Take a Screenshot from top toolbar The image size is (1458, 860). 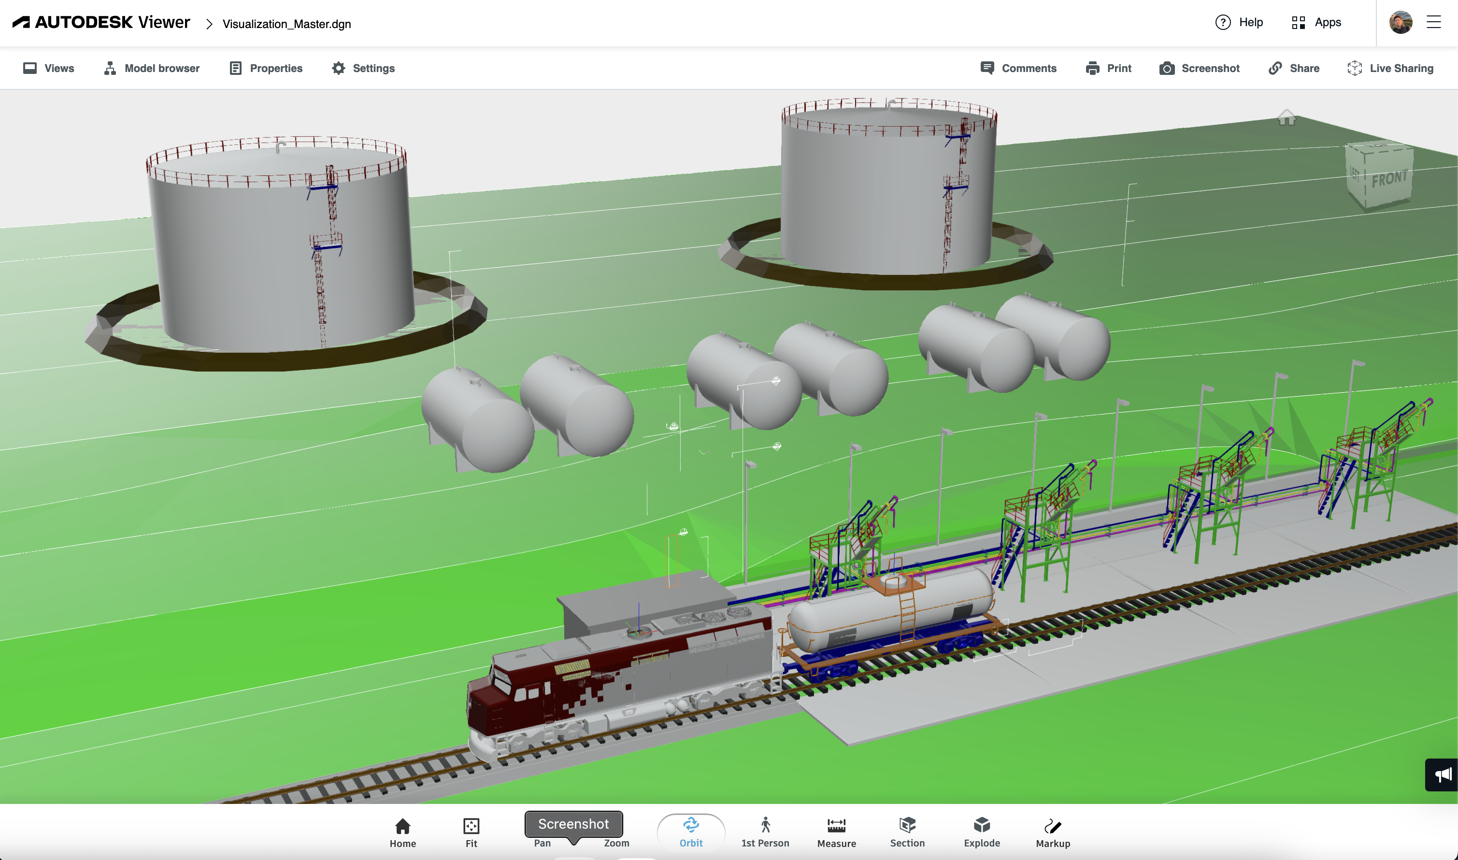1199,69
